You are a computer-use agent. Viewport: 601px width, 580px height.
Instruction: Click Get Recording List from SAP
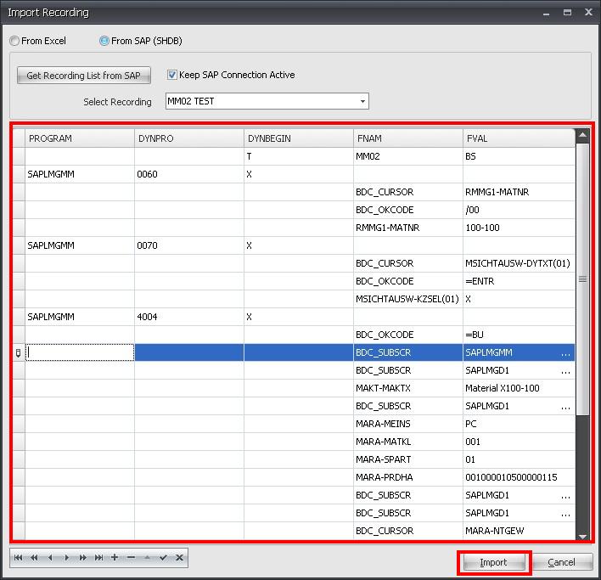click(84, 76)
